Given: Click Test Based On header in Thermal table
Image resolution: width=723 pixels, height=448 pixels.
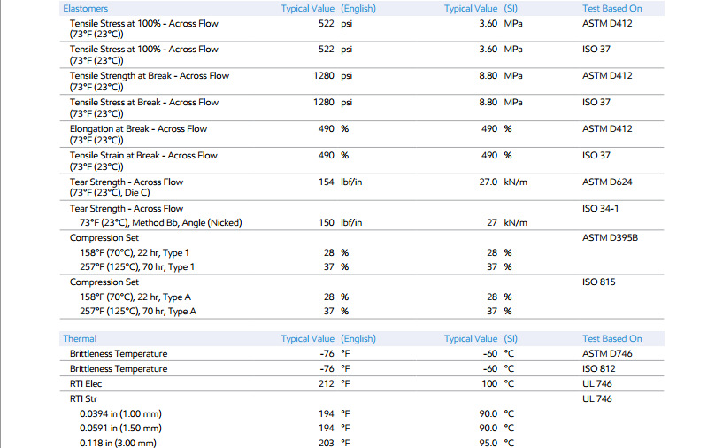Looking at the screenshot, I should [611, 338].
